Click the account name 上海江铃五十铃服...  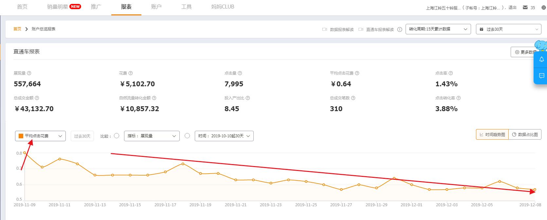tap(443, 8)
